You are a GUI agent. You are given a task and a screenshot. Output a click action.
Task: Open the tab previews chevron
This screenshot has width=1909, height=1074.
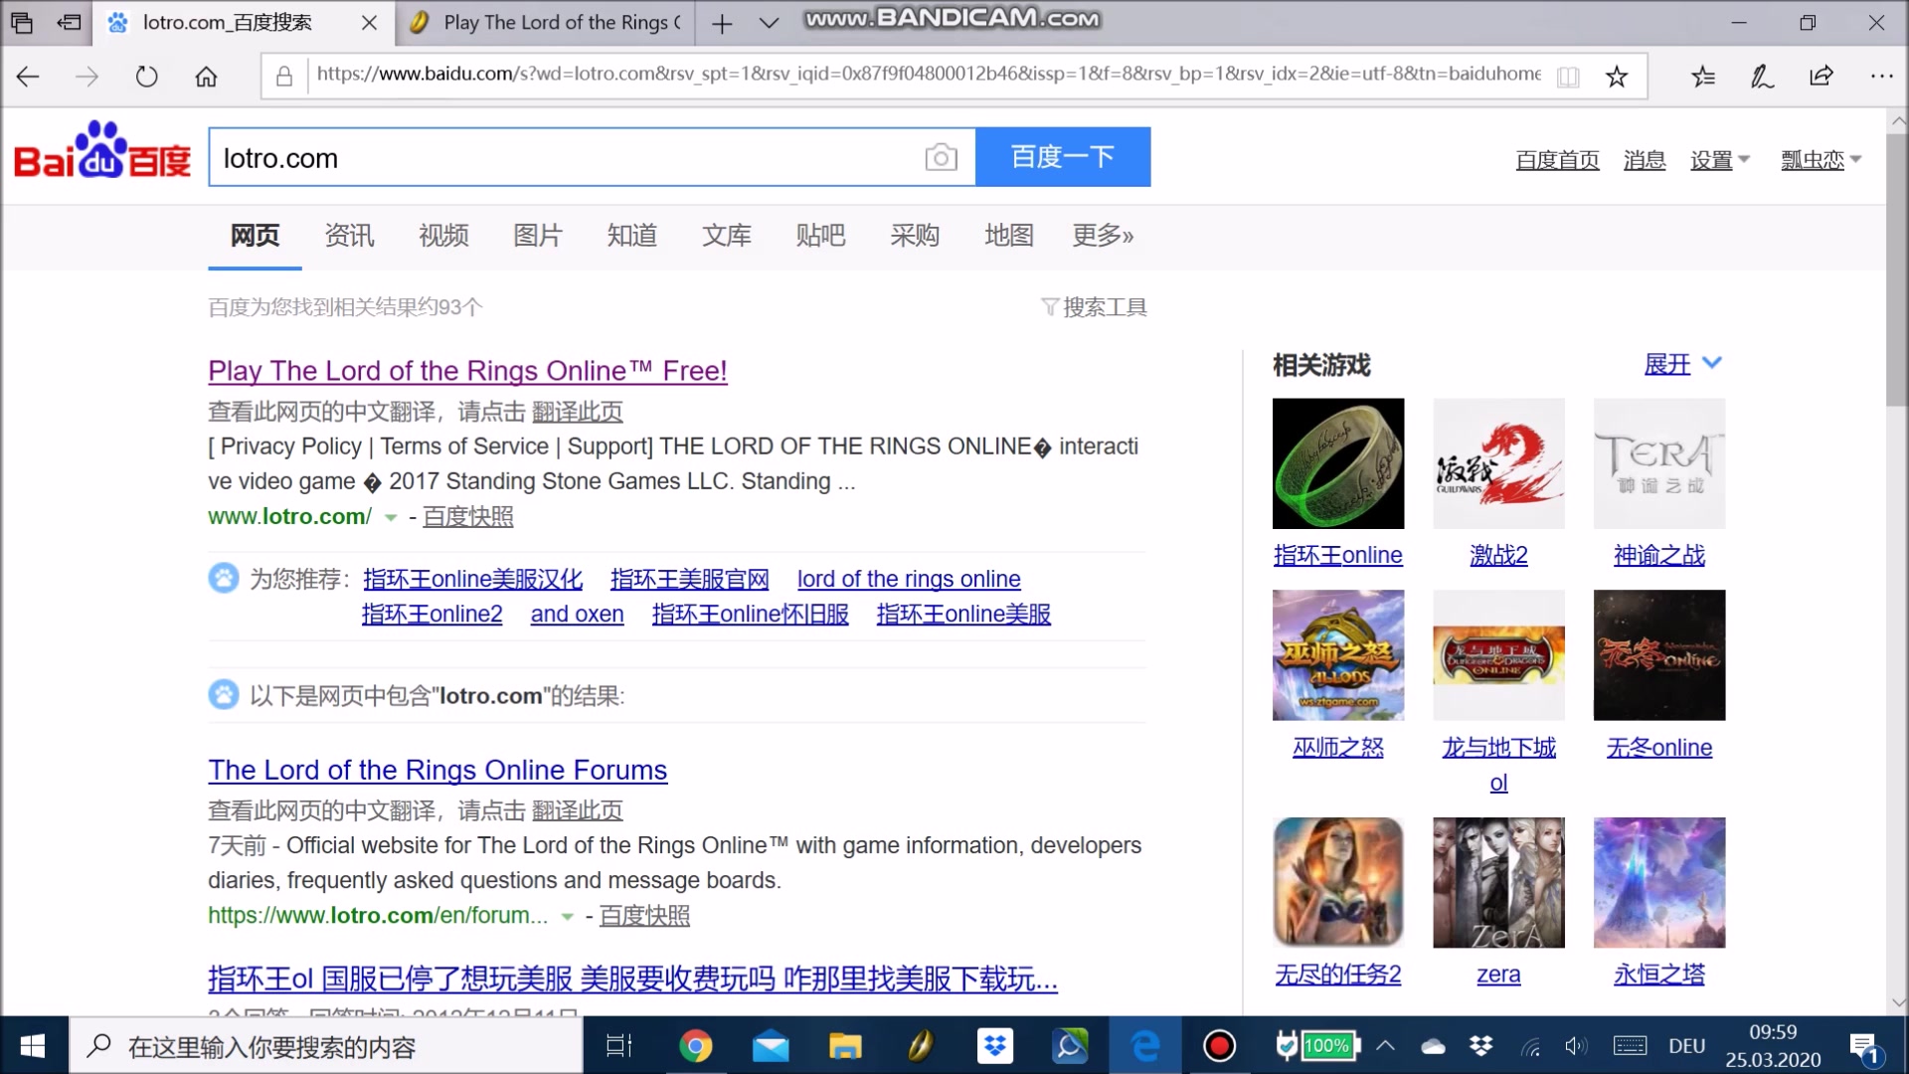(769, 23)
